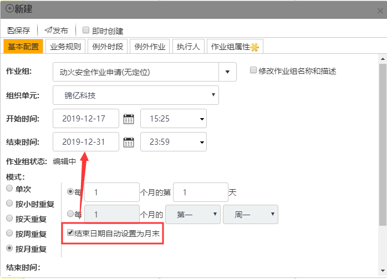Click the Publish (发布) paper plane icon
387x279 pixels.
(48, 31)
